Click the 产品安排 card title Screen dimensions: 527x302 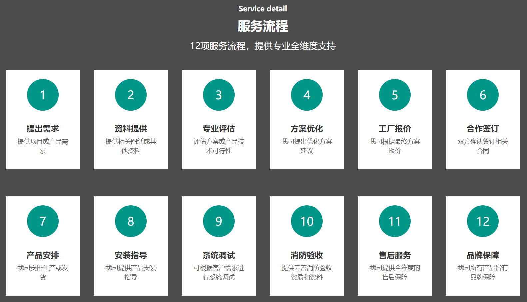pos(43,255)
